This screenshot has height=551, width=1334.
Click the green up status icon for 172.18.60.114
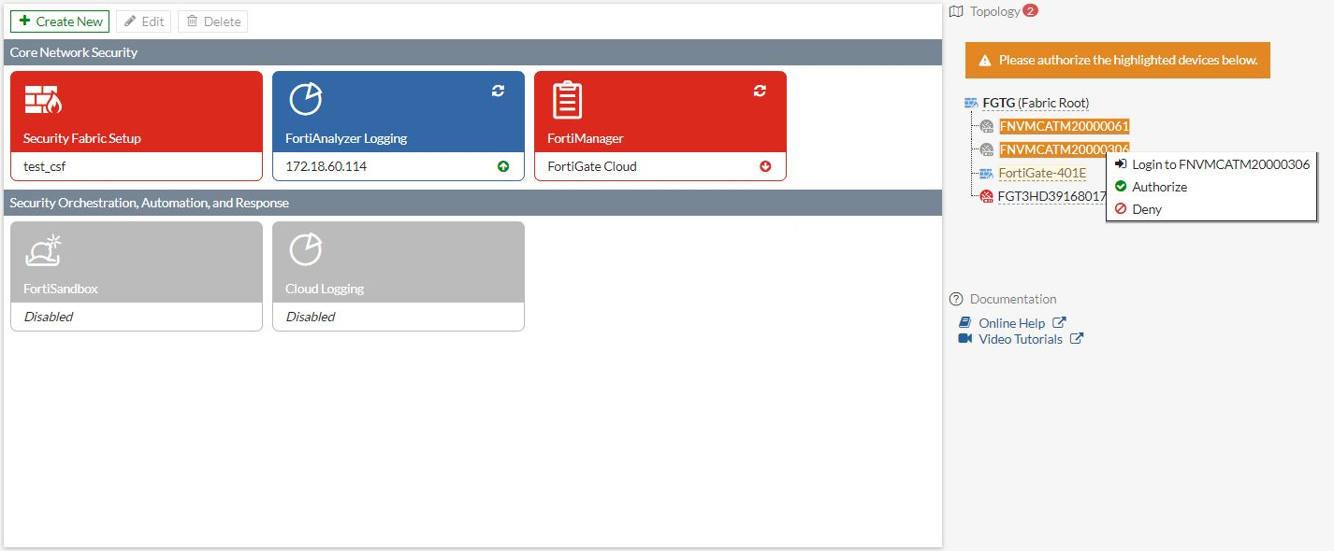coord(503,167)
